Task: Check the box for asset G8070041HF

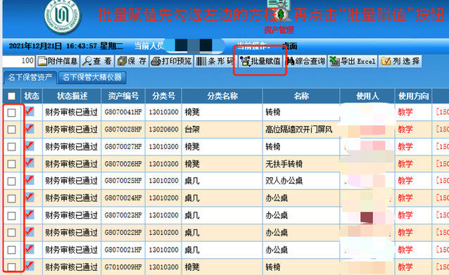Action: 11,113
